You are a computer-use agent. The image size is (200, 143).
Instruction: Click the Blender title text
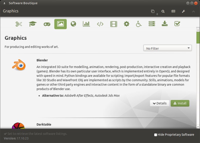(x=42, y=60)
